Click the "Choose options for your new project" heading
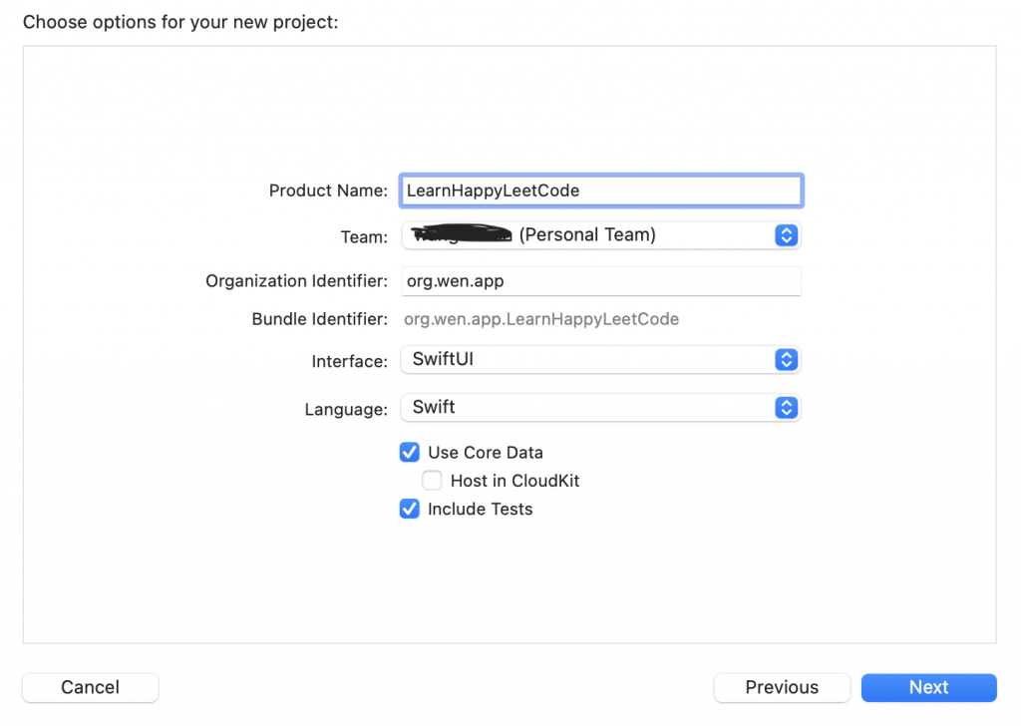The image size is (1021, 726). point(180,21)
